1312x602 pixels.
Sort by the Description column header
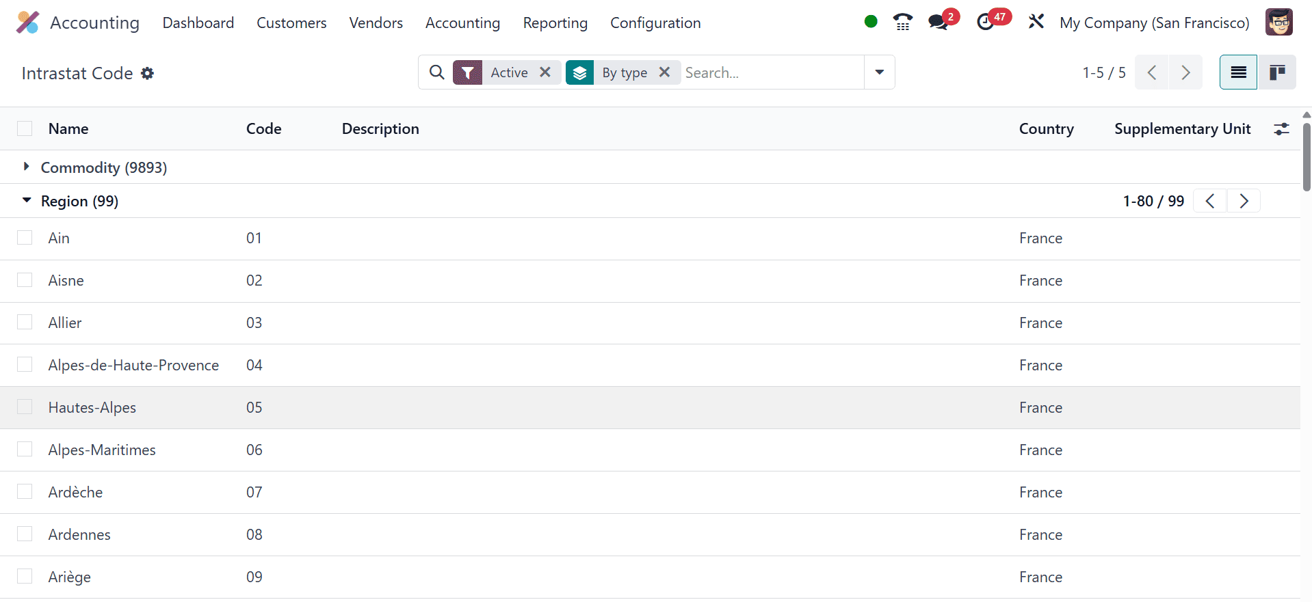(380, 128)
